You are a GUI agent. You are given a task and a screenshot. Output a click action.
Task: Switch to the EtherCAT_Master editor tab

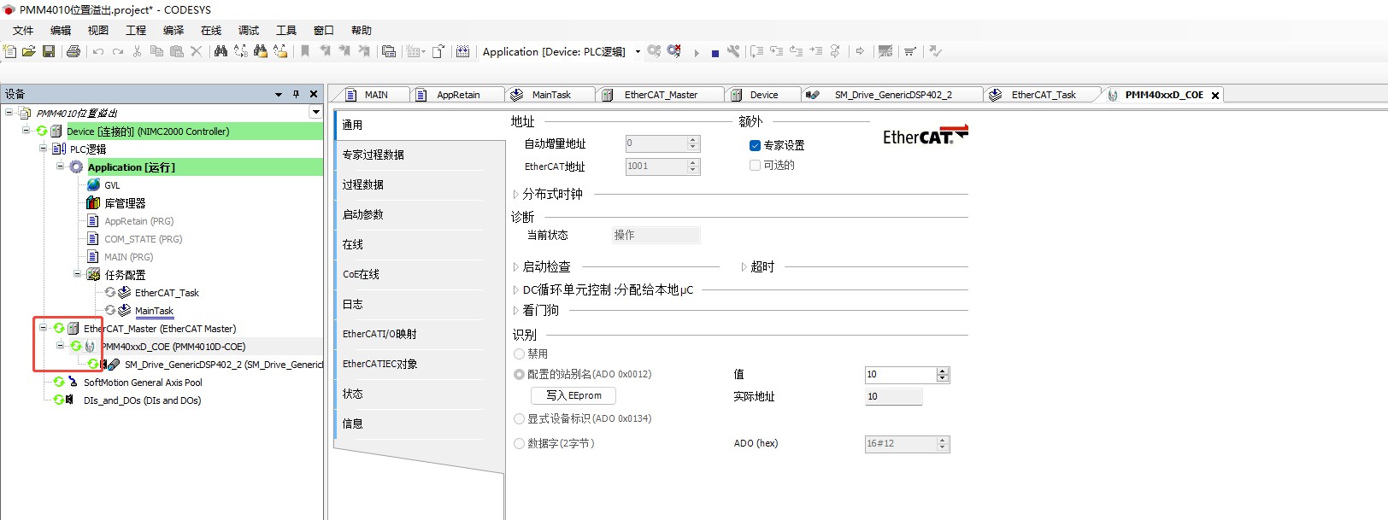coord(660,95)
